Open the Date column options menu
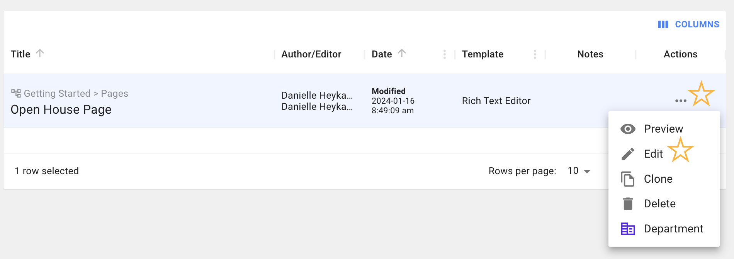The height and width of the screenshot is (259, 734). [x=445, y=54]
